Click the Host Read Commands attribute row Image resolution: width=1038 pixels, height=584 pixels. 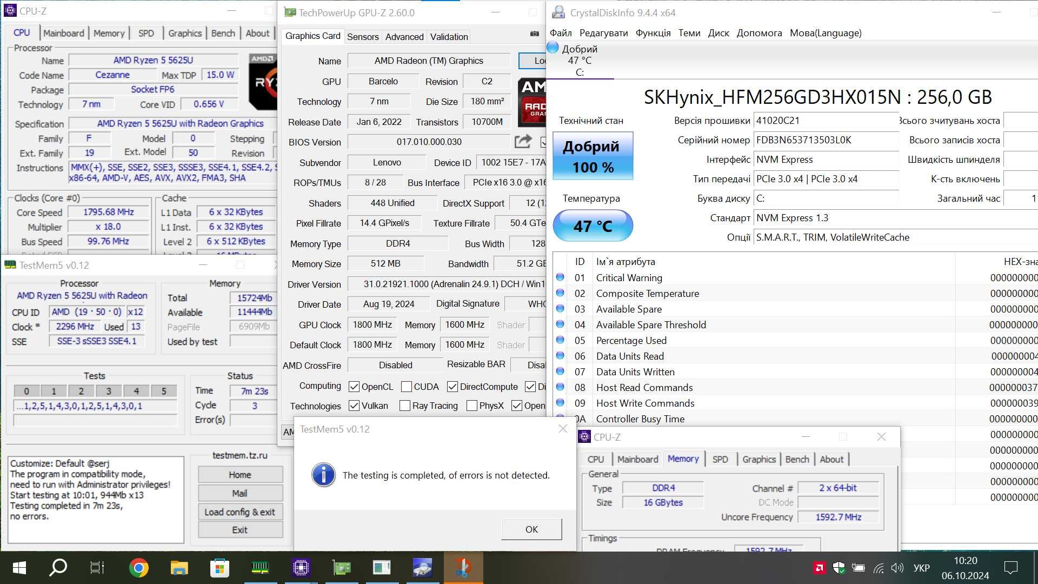[795, 387]
